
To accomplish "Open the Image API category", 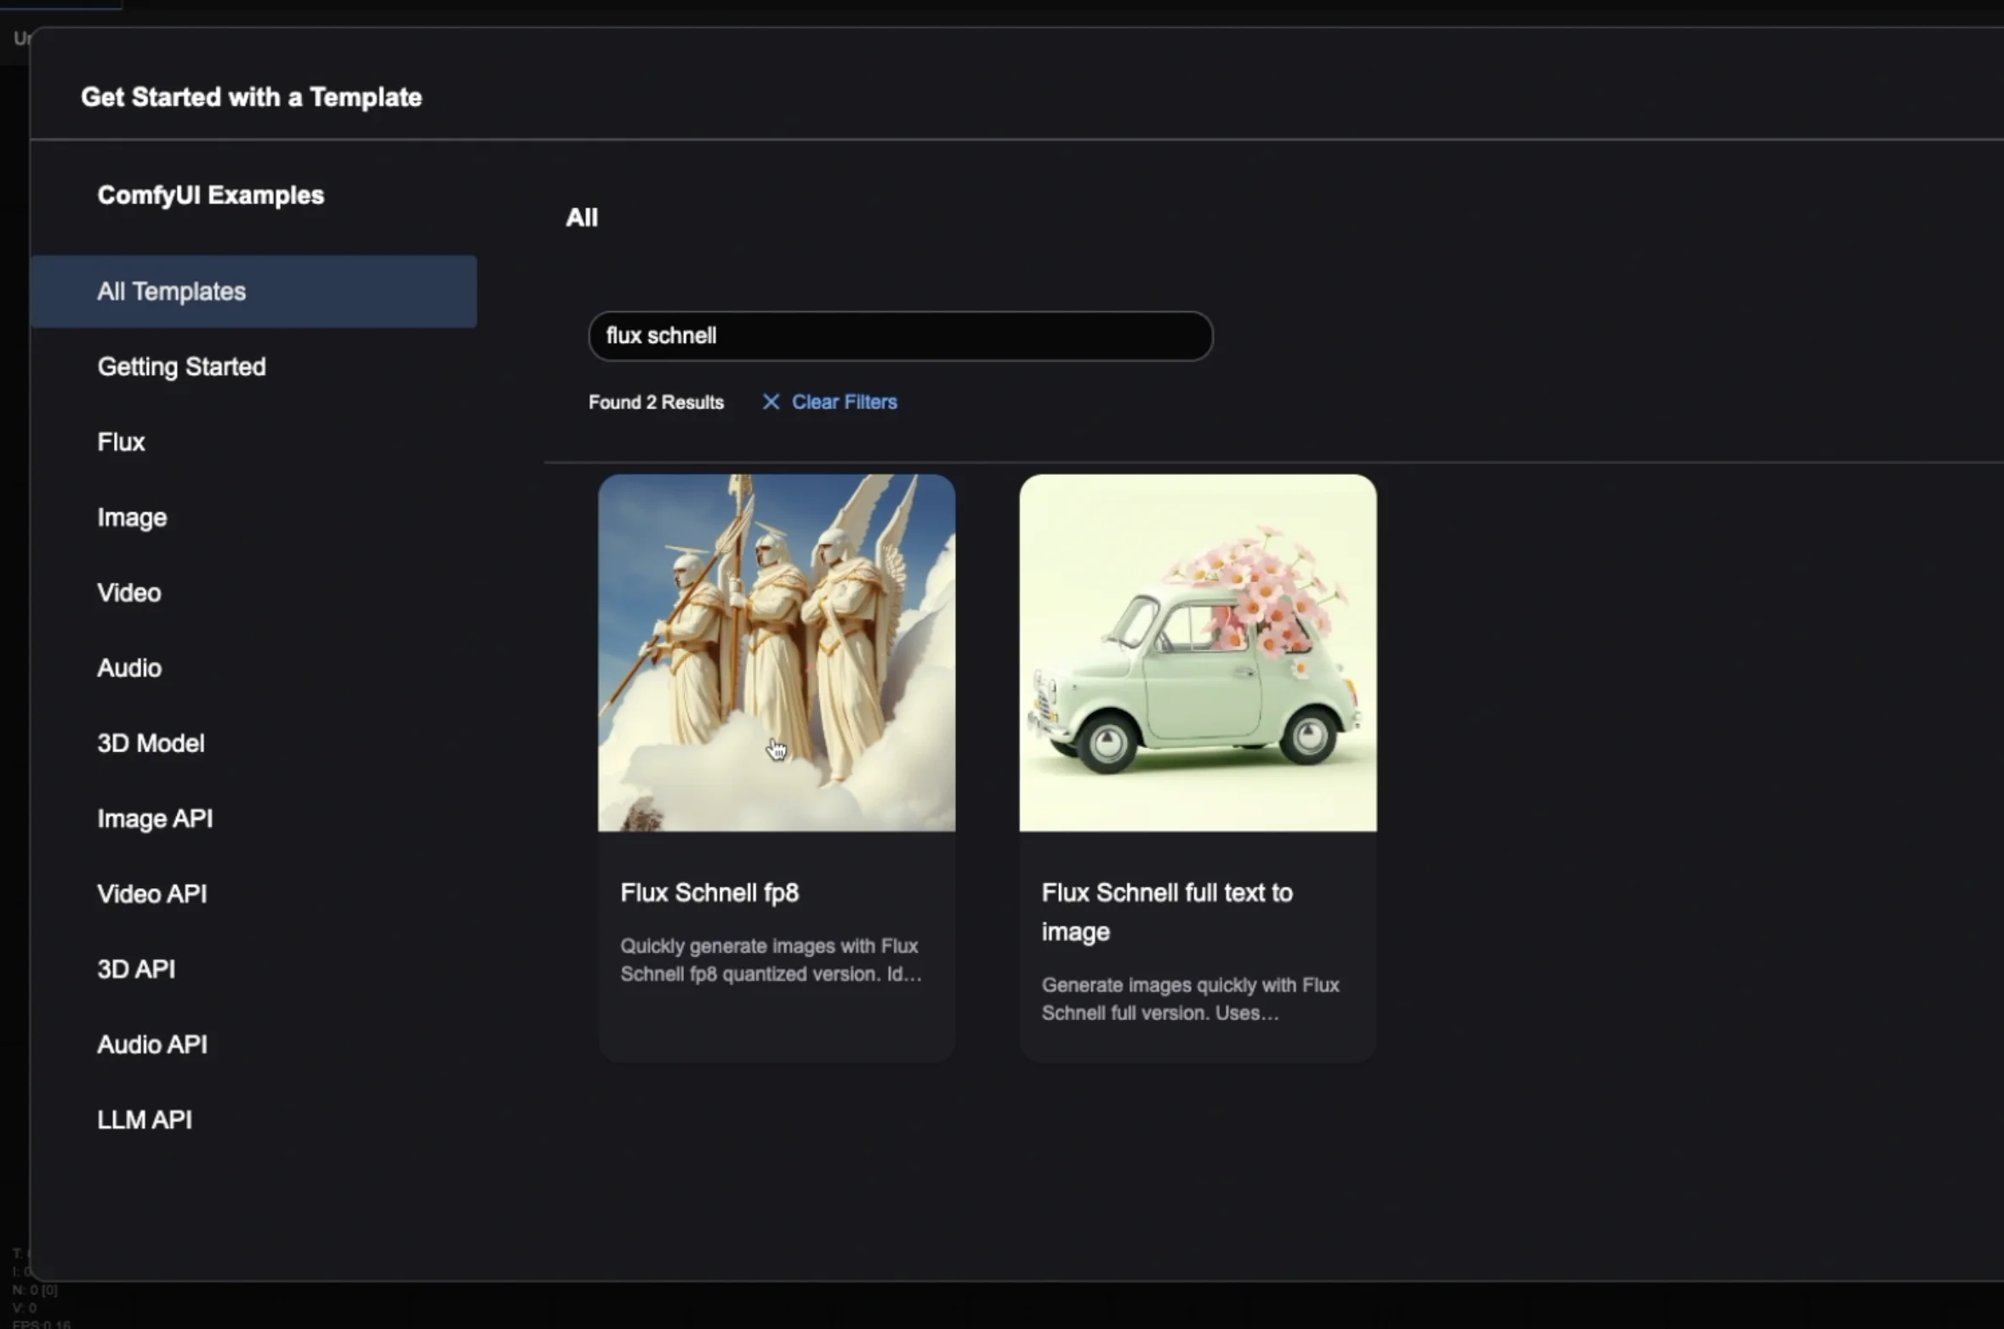I will [x=155, y=819].
